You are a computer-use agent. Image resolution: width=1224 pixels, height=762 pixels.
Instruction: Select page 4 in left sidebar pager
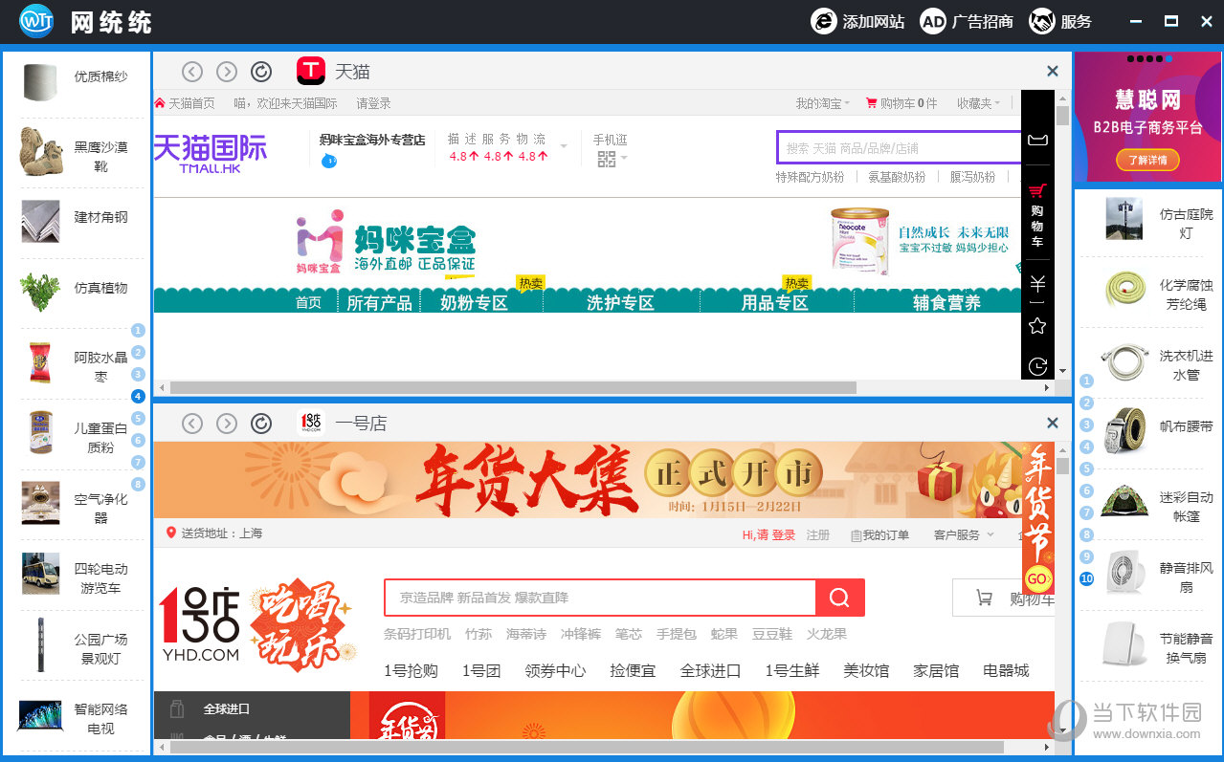[138, 396]
